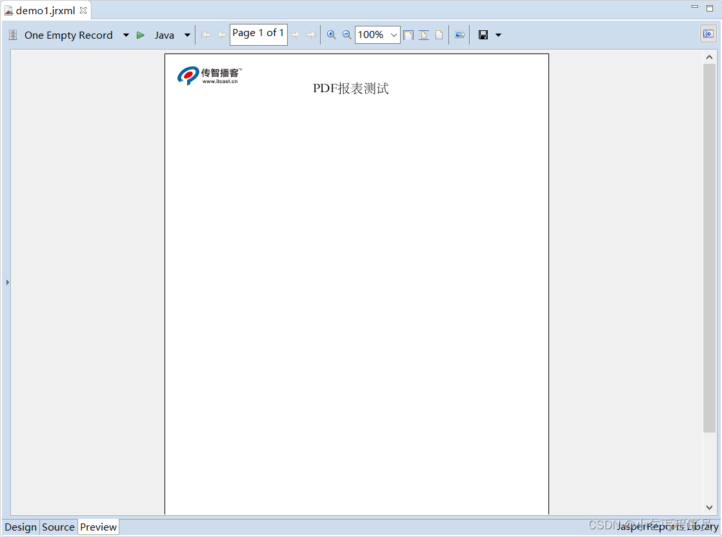Click the itcast logo image in report
722x537 pixels.
[x=210, y=75]
